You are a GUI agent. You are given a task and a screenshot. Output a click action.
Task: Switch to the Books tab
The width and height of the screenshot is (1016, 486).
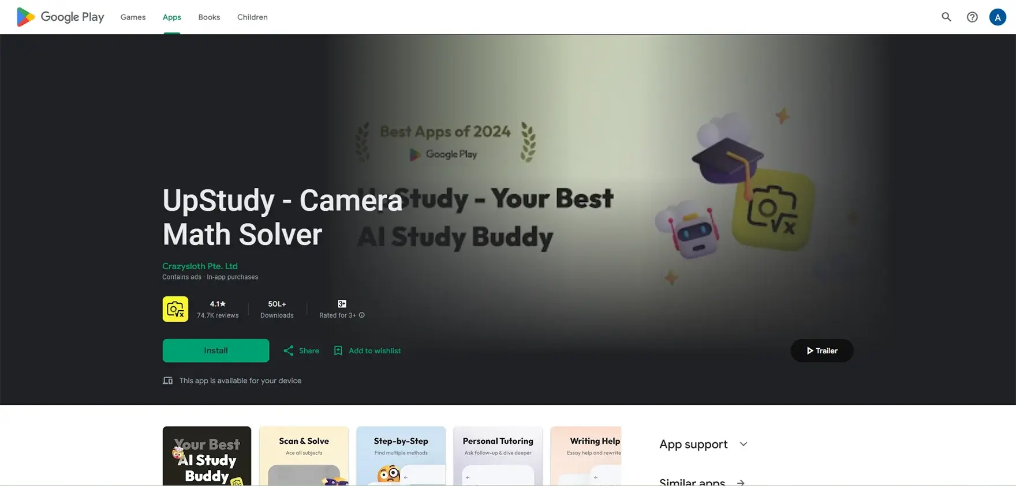click(209, 17)
